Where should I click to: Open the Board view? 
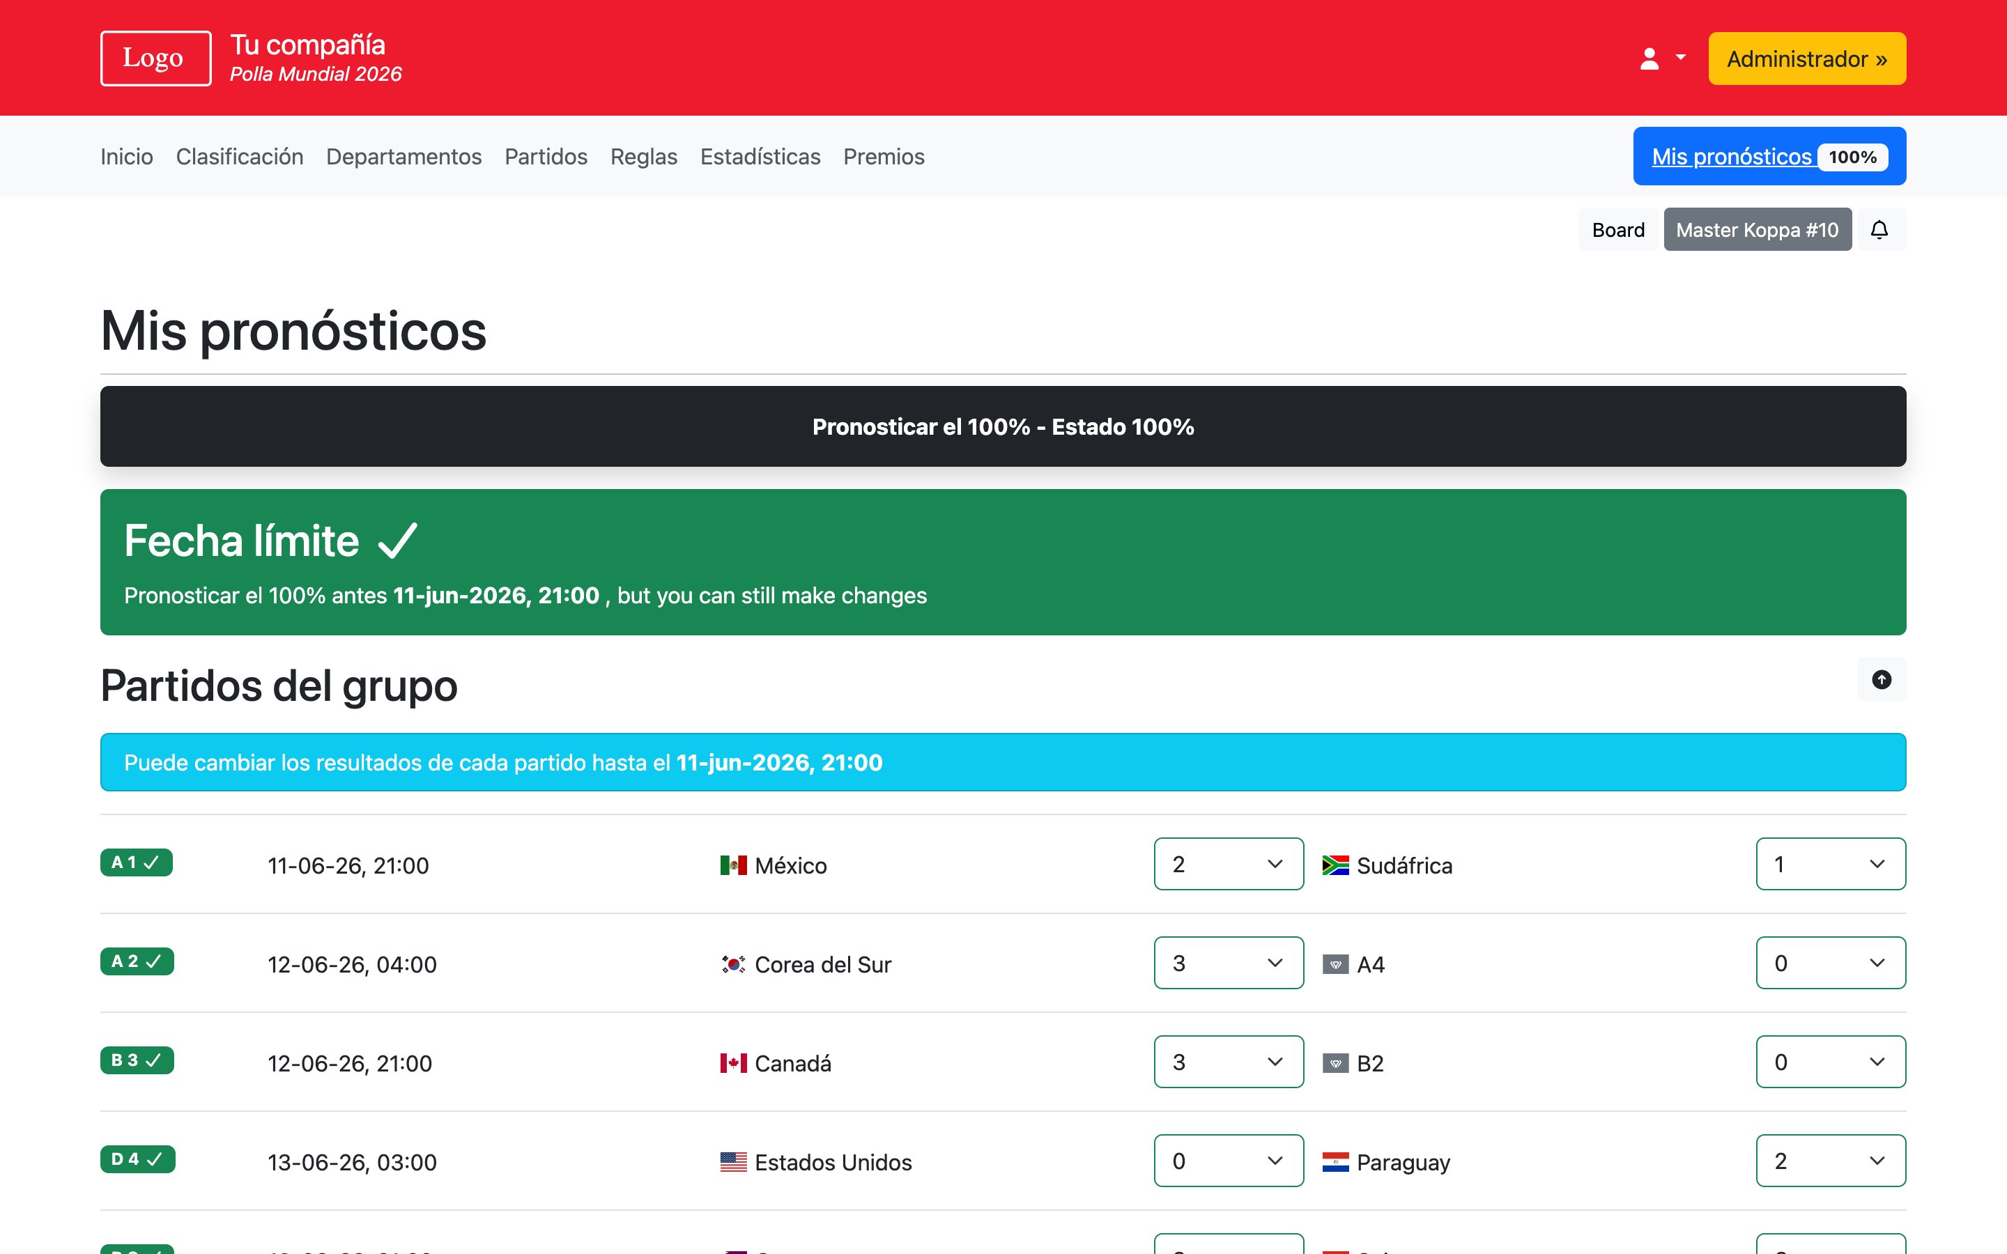[x=1617, y=229]
